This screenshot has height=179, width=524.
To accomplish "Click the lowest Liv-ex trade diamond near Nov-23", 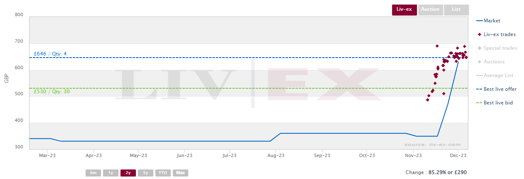I will [x=428, y=100].
